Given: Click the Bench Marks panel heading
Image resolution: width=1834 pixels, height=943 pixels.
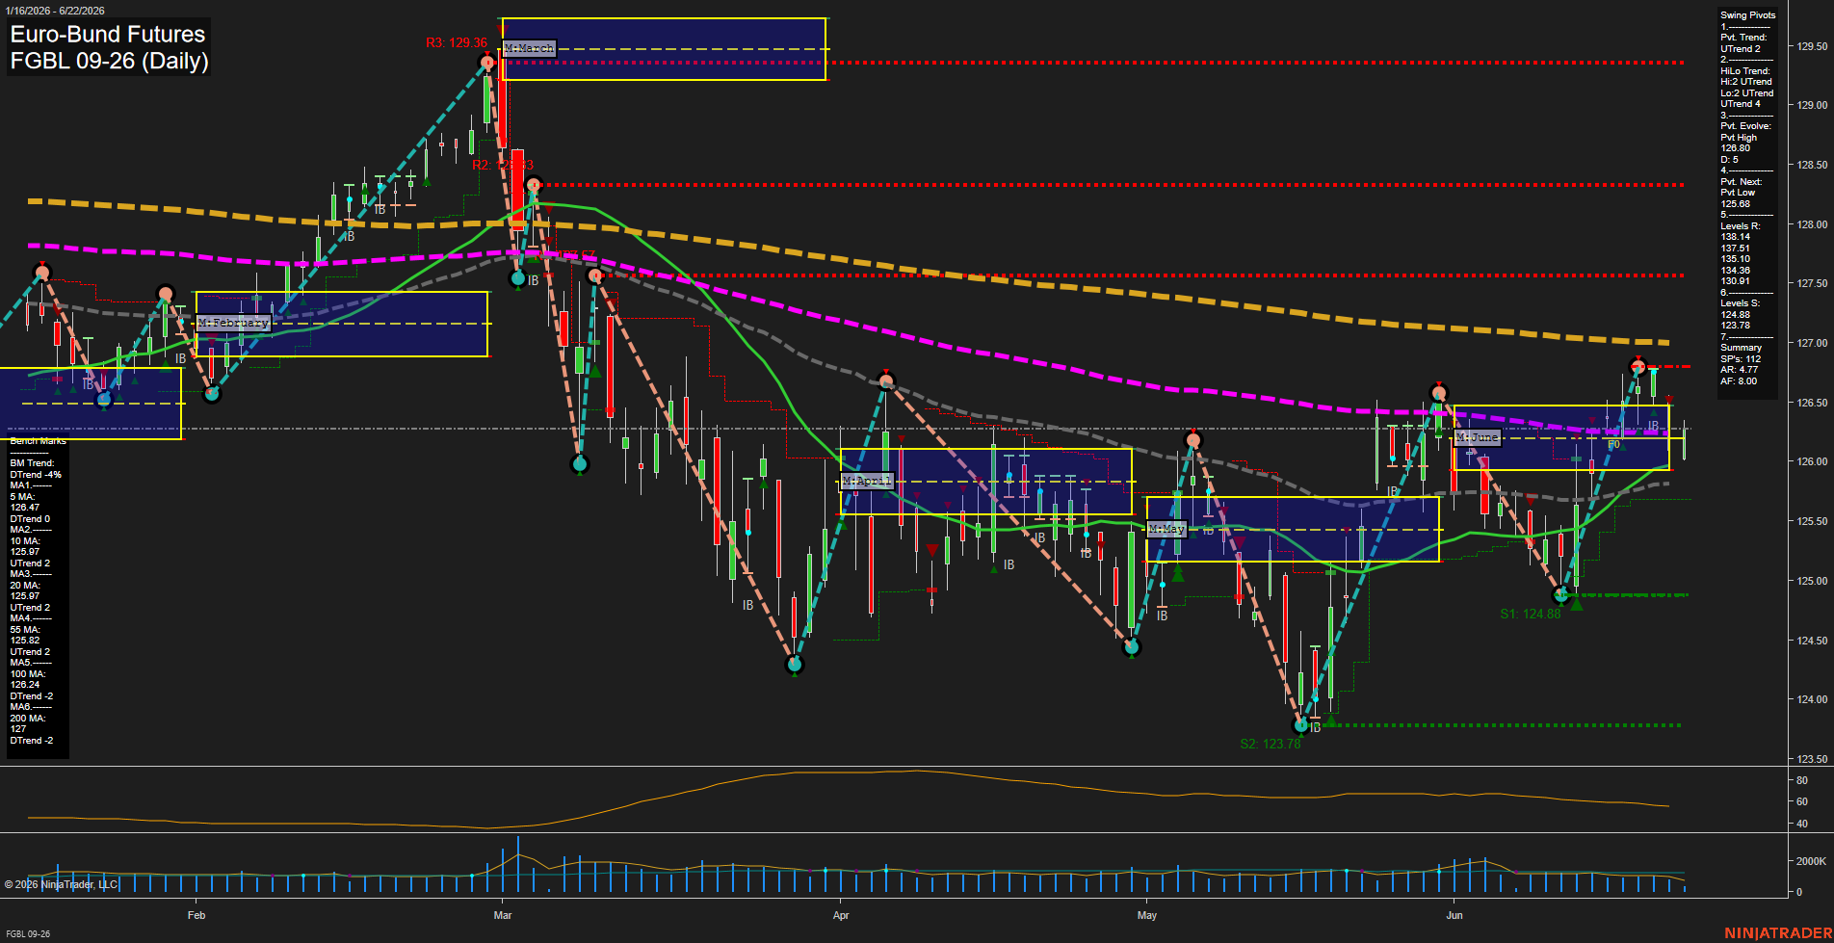Looking at the screenshot, I should pos(39,441).
